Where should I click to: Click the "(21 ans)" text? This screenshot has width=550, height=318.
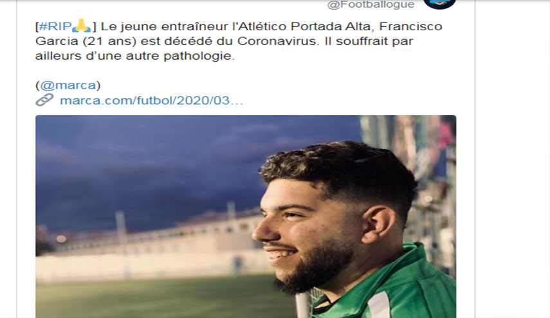tap(109, 41)
